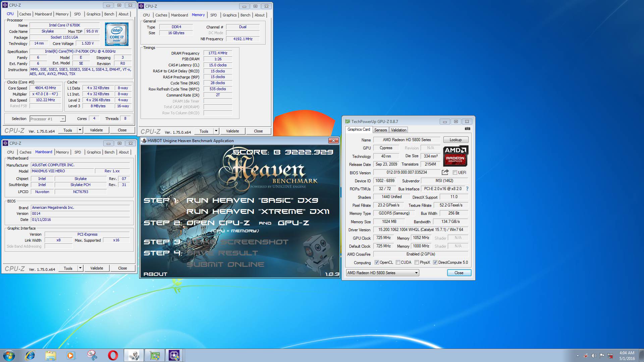Viewport: 644px width, 362px height.
Task: Click the GPU-Z screenshot camera icon
Action: pyautogui.click(x=467, y=129)
